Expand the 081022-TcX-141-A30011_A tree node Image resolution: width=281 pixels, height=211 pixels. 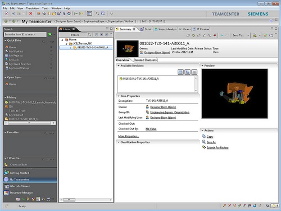[x=71, y=48]
